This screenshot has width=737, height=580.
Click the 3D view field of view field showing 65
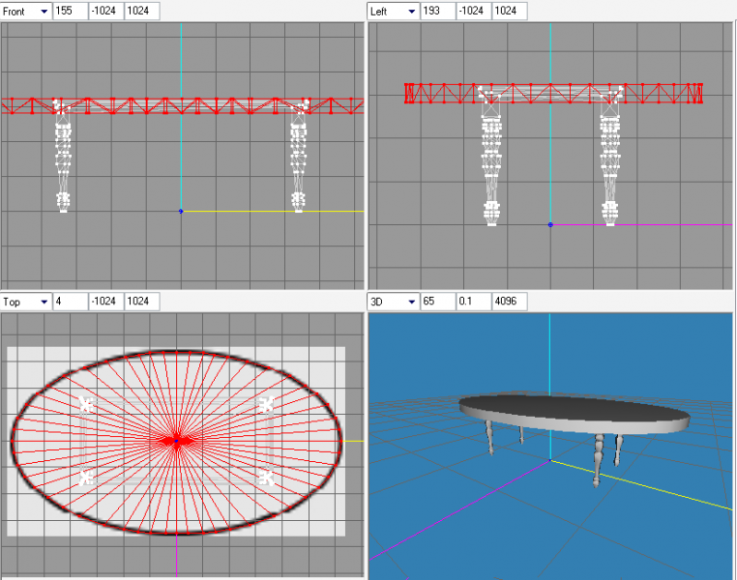438,302
